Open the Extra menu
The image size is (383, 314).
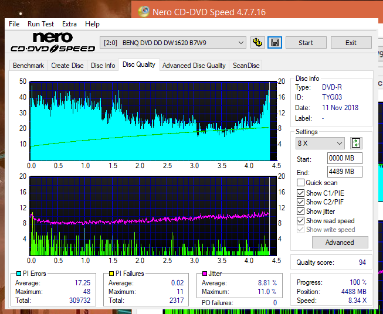click(x=69, y=24)
